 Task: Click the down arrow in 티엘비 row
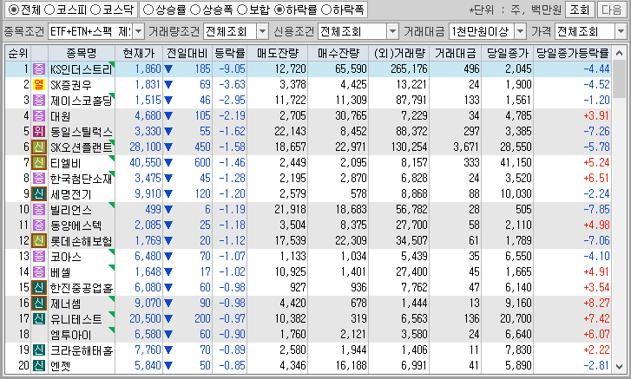point(168,163)
